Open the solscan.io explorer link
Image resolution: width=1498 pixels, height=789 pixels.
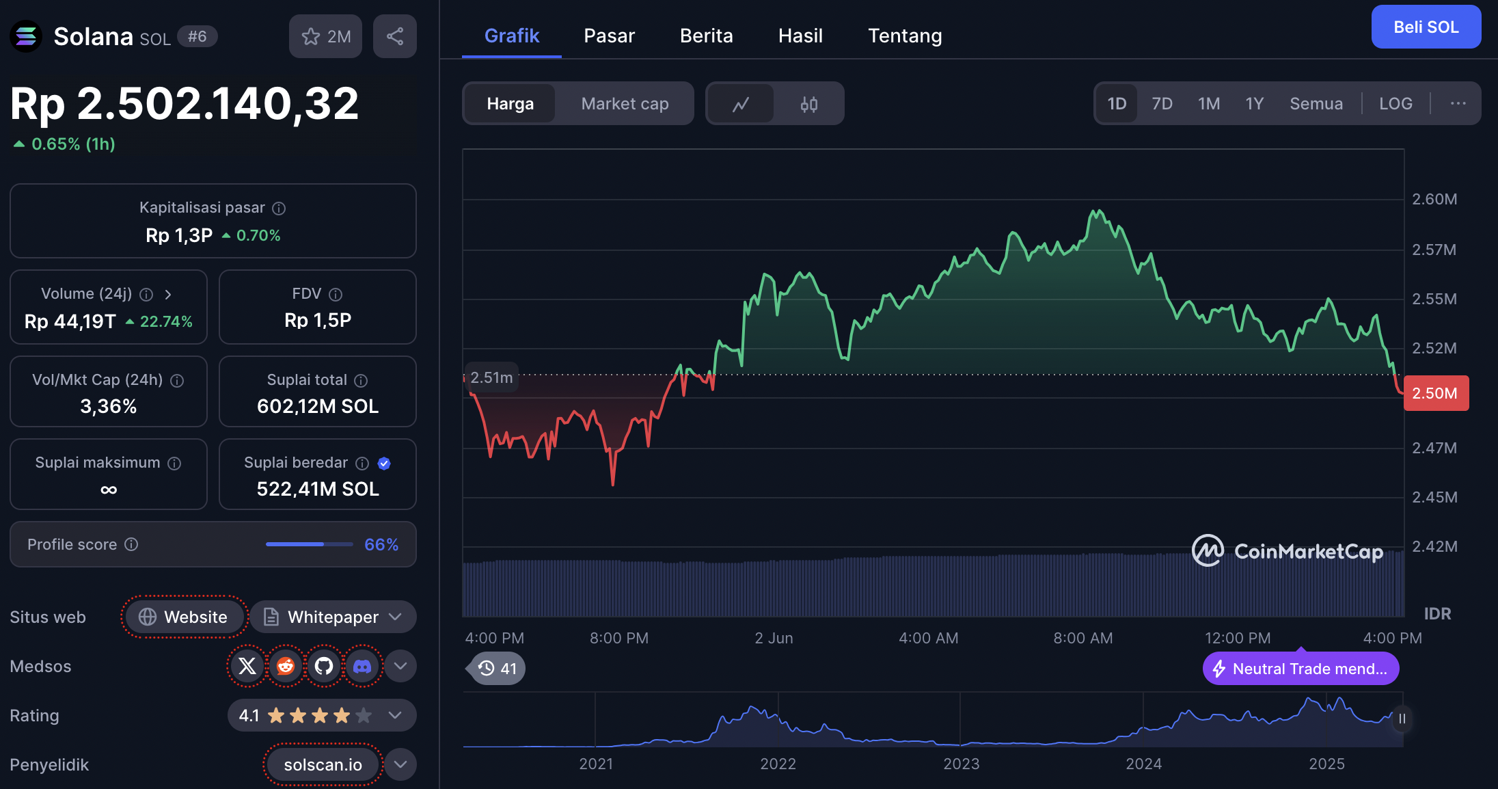coord(323,764)
